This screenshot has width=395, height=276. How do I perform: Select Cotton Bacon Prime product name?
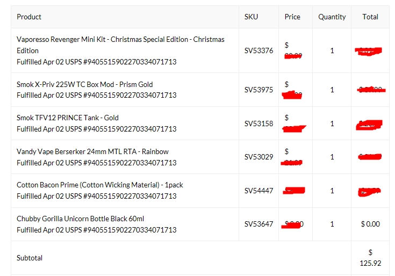[99, 185]
